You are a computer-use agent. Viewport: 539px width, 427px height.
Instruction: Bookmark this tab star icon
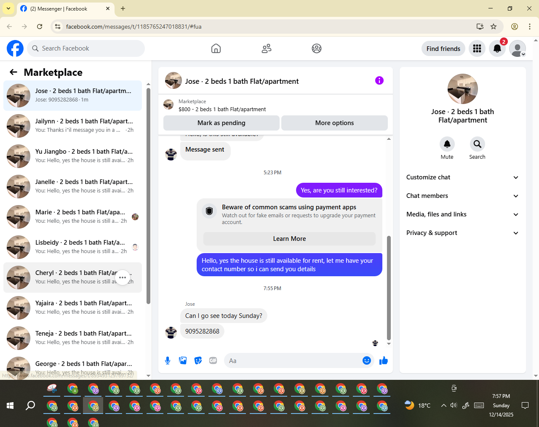pyautogui.click(x=494, y=27)
